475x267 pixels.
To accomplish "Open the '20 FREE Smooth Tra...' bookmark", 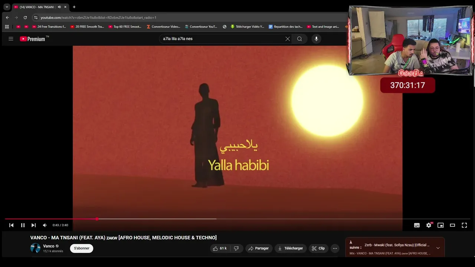I will click(87, 27).
